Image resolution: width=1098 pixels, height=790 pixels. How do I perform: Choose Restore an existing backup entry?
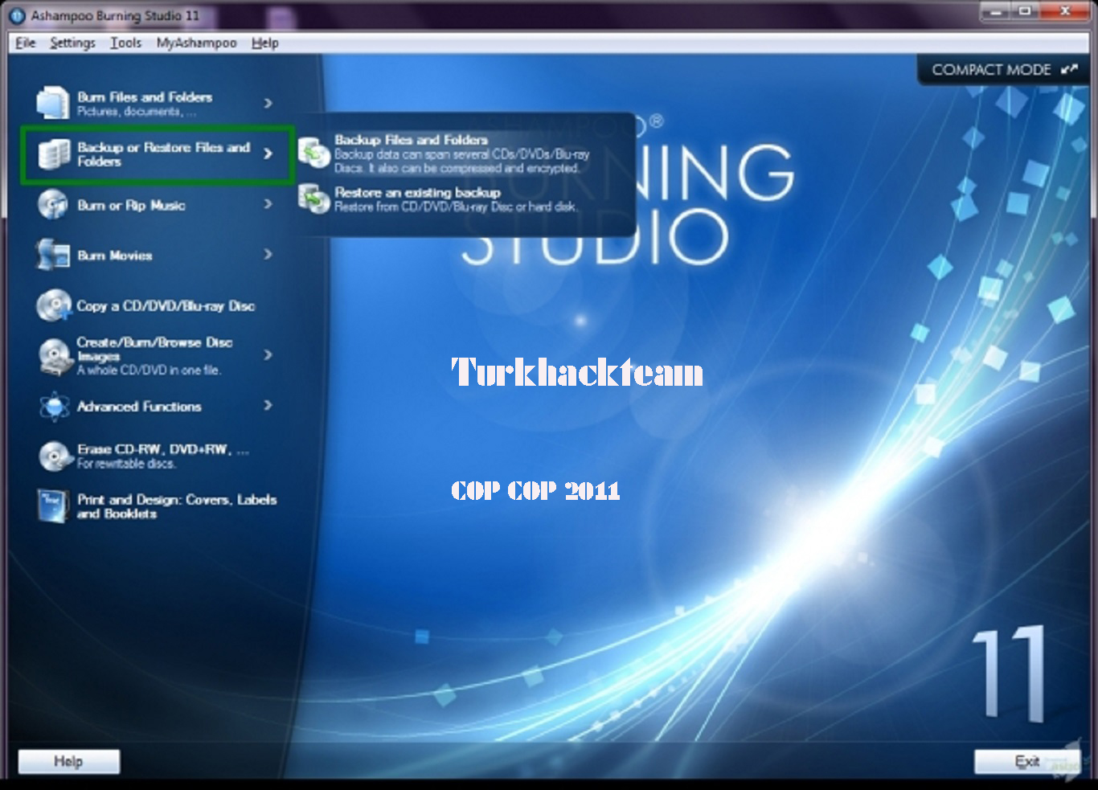coord(438,199)
